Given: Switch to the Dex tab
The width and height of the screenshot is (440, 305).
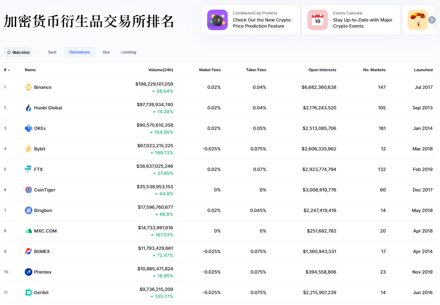Looking at the screenshot, I should pyautogui.click(x=106, y=52).
